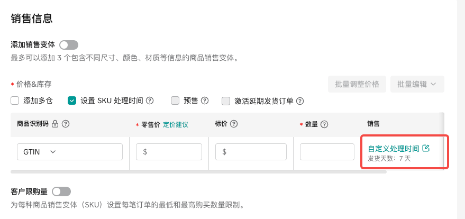Click edit icon next to 自定义处理时间
Viewport: 465px width, 219px height.
click(426, 149)
